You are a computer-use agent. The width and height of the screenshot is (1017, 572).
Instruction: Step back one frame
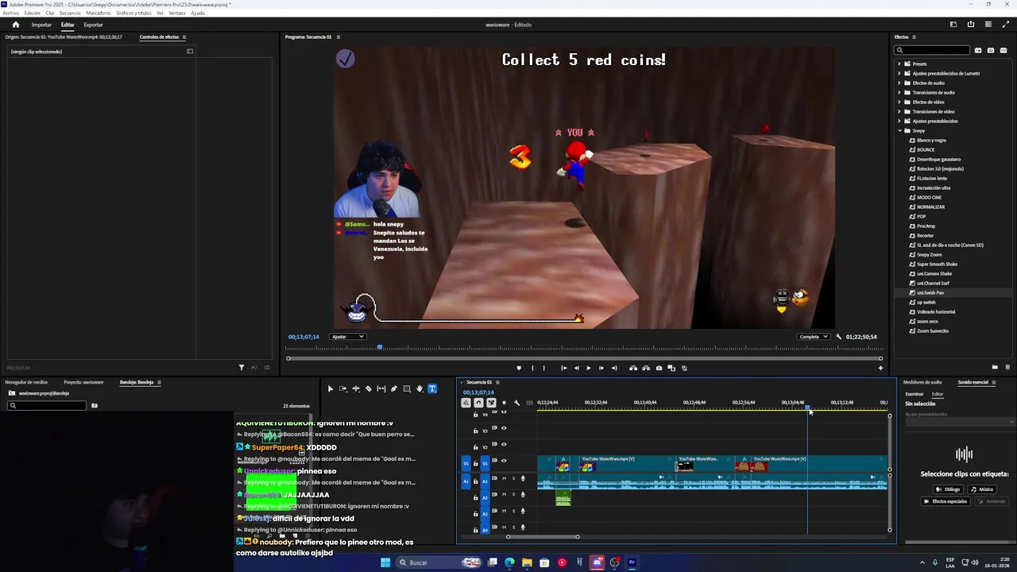577,368
